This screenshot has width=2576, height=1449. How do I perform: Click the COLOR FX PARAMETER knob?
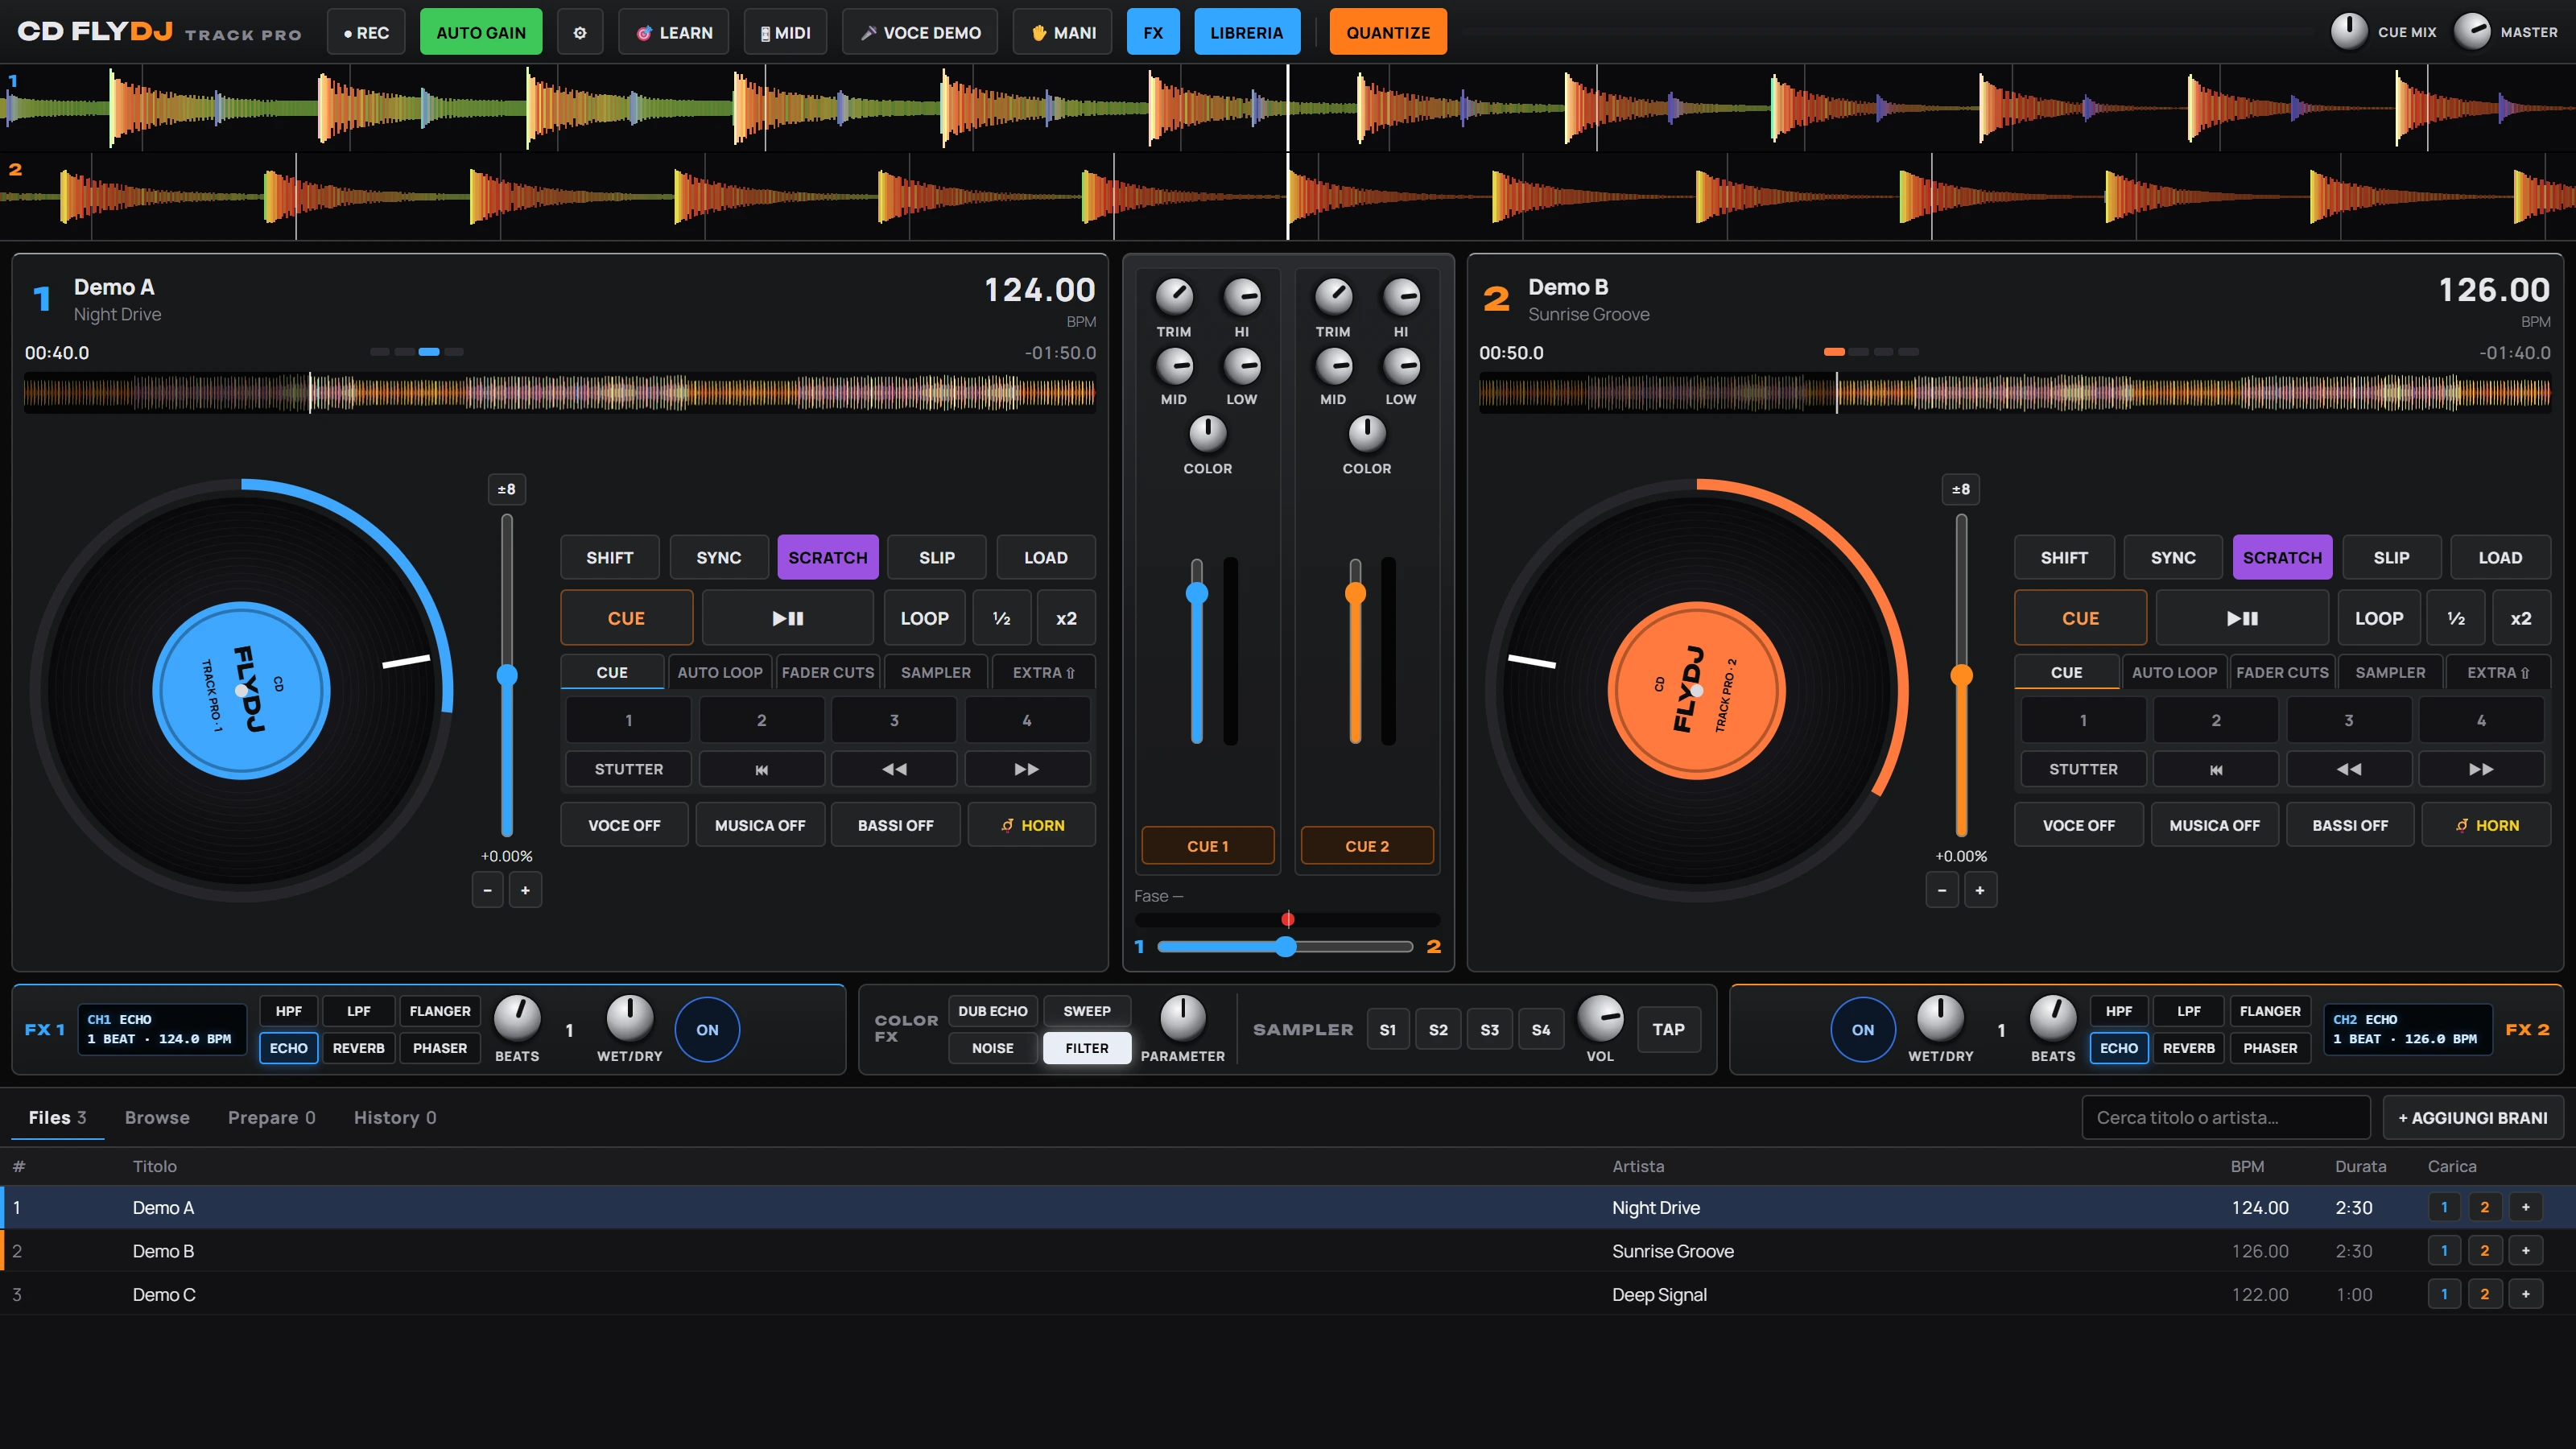(x=1182, y=1019)
